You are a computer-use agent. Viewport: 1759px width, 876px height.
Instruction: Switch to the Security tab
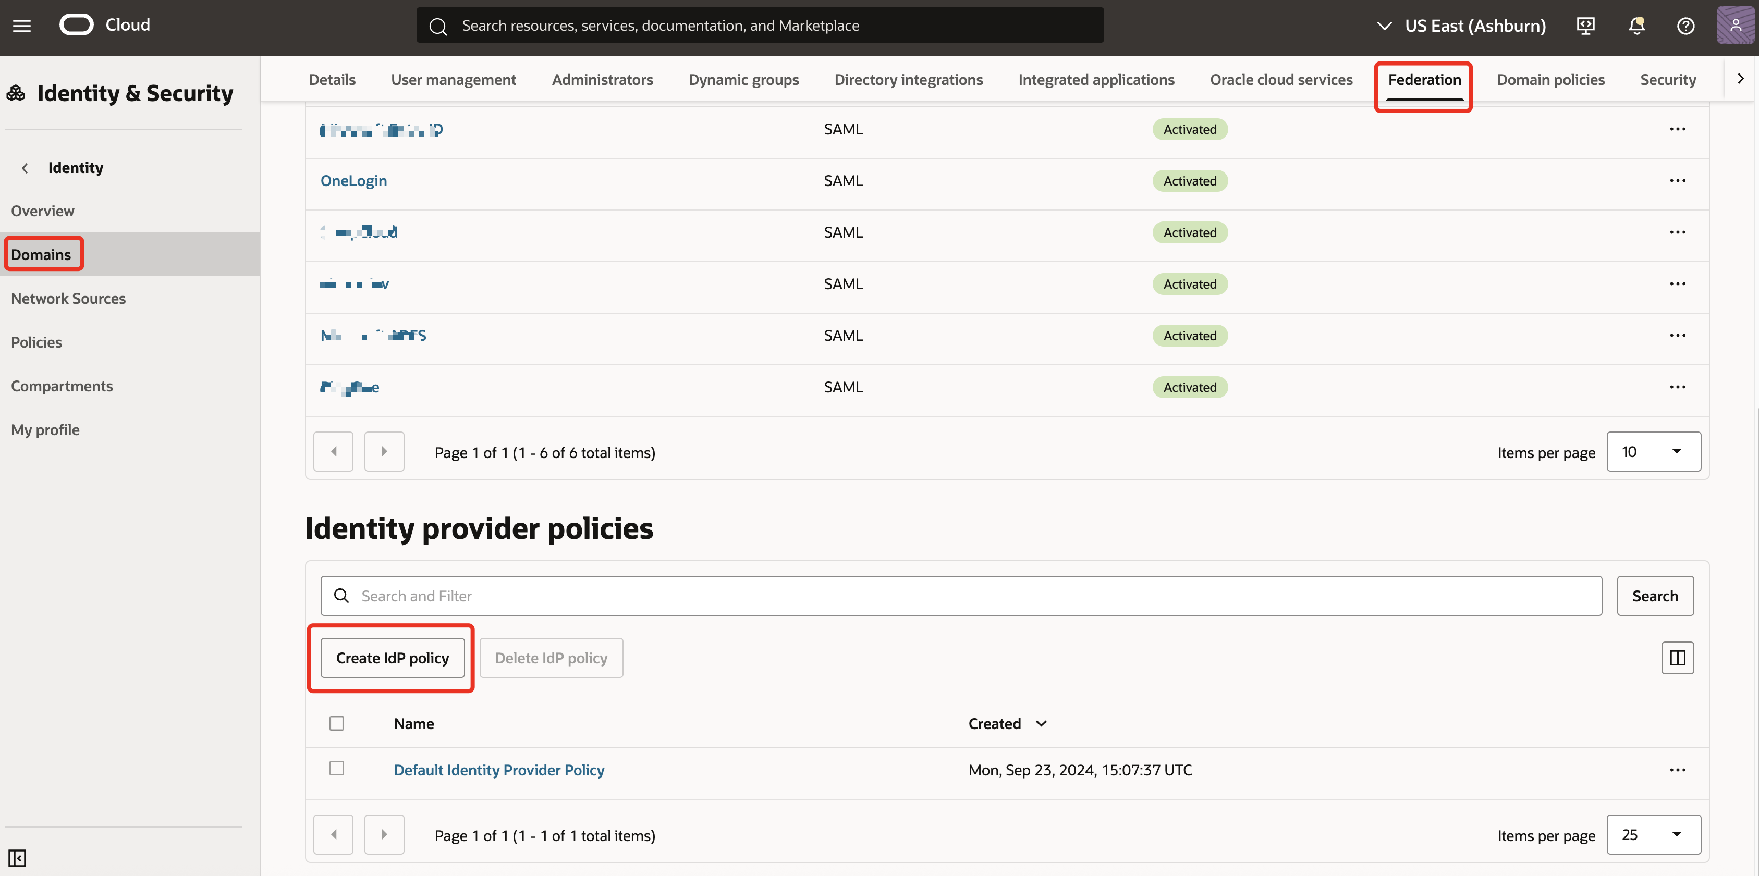(1668, 79)
